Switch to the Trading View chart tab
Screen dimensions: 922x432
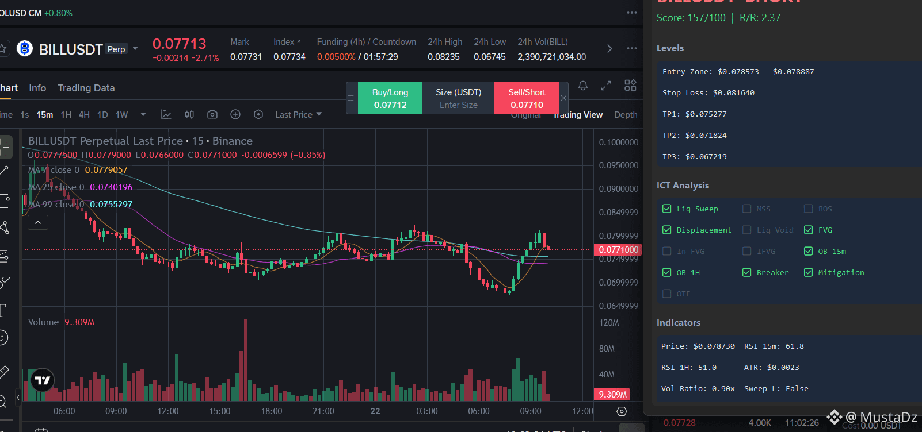pos(578,115)
